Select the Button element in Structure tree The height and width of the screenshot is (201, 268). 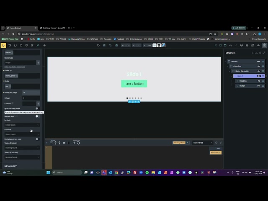[x=250, y=86]
